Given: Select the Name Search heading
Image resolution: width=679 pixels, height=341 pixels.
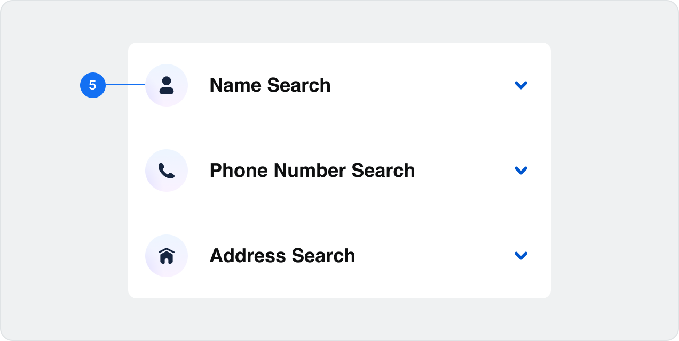Looking at the screenshot, I should click(x=270, y=85).
